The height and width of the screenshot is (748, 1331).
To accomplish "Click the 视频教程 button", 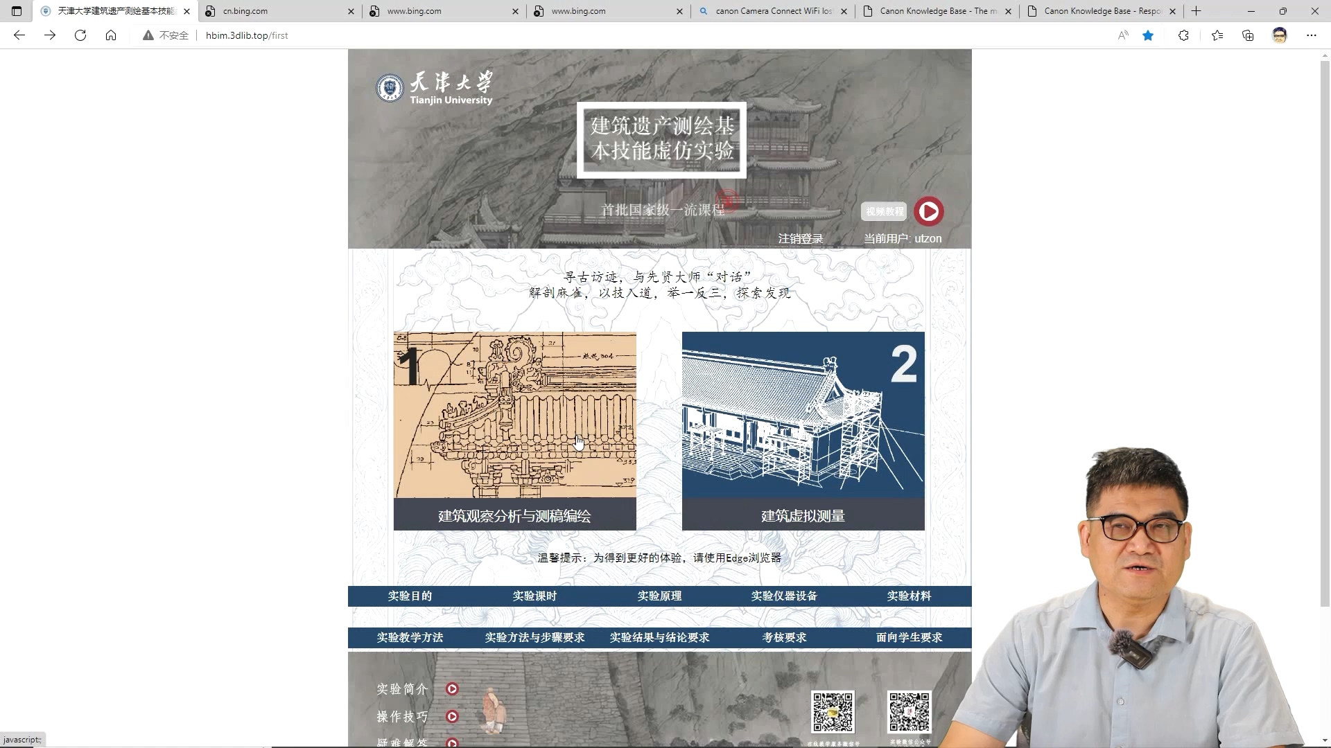I will click(x=884, y=211).
